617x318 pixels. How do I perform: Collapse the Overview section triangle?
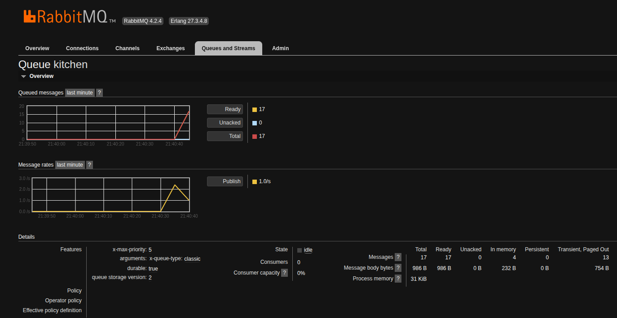[24, 77]
